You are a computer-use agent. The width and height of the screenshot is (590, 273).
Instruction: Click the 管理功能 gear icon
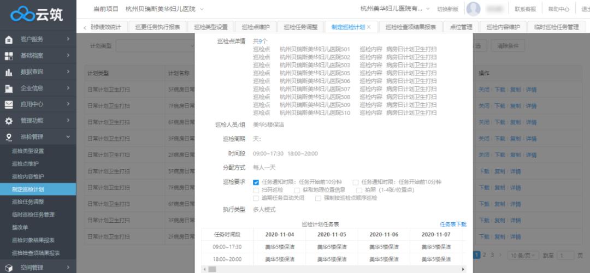(9, 121)
